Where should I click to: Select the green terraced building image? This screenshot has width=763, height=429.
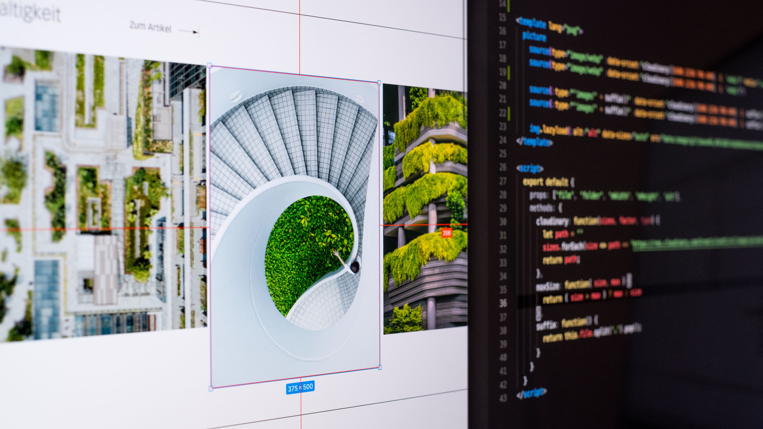425,209
